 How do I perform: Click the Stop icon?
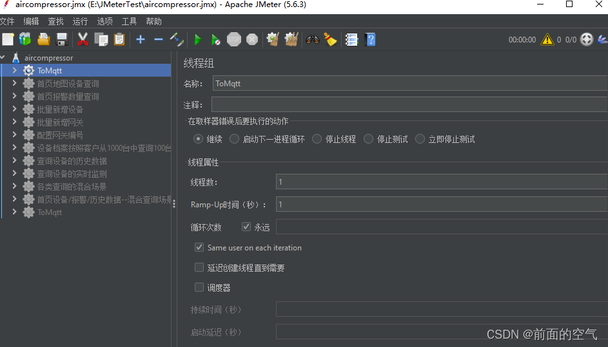tap(234, 39)
